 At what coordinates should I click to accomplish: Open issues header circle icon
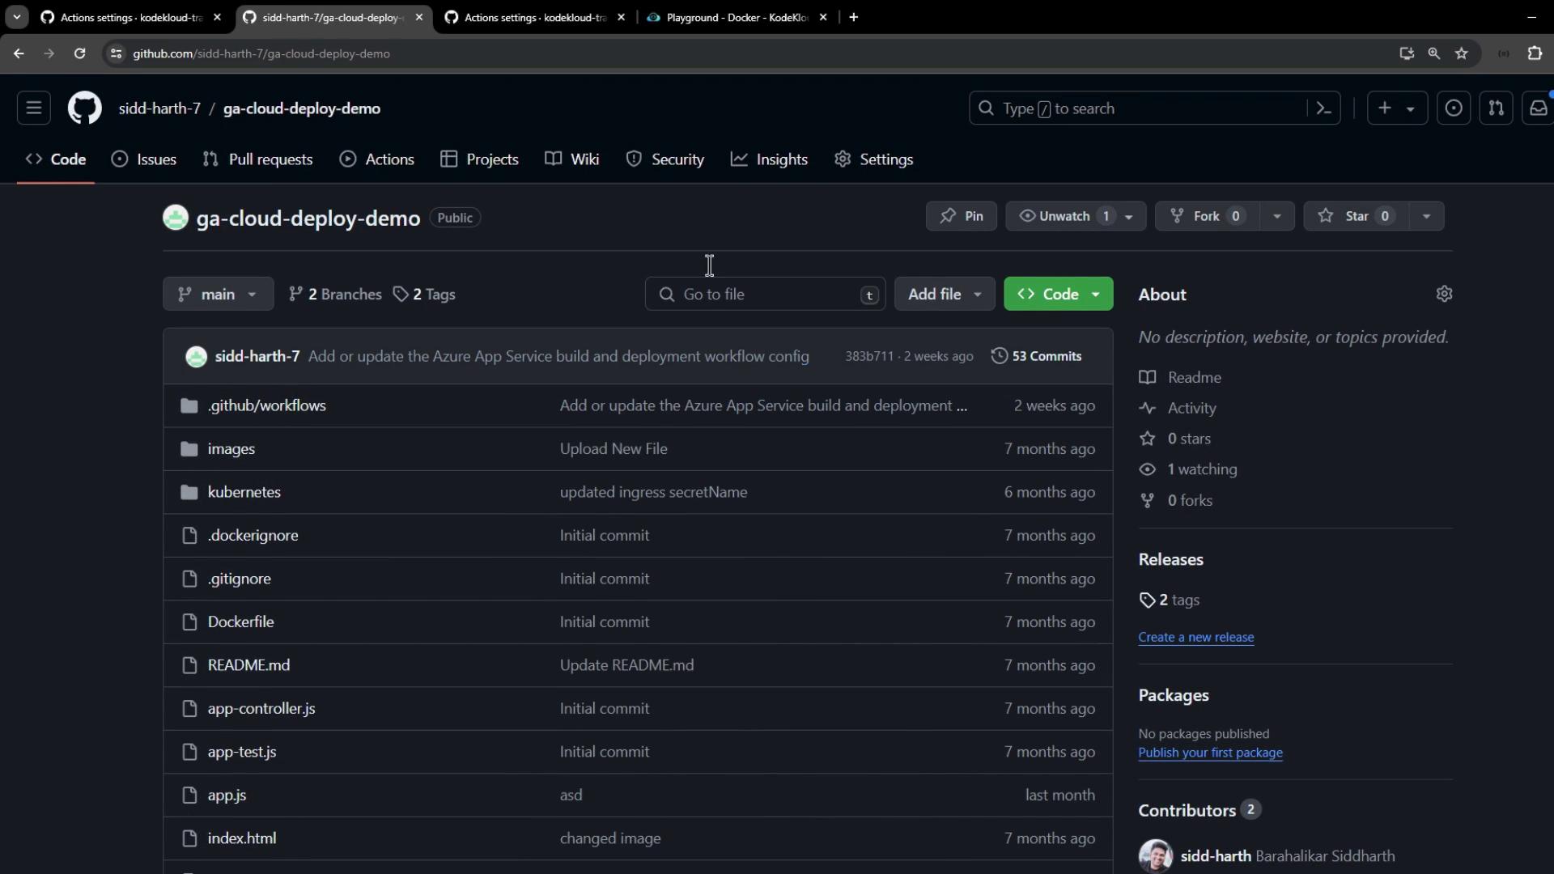pyautogui.click(x=1454, y=108)
